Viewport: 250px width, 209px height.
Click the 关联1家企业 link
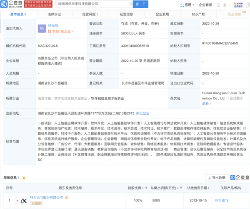coord(63,32)
